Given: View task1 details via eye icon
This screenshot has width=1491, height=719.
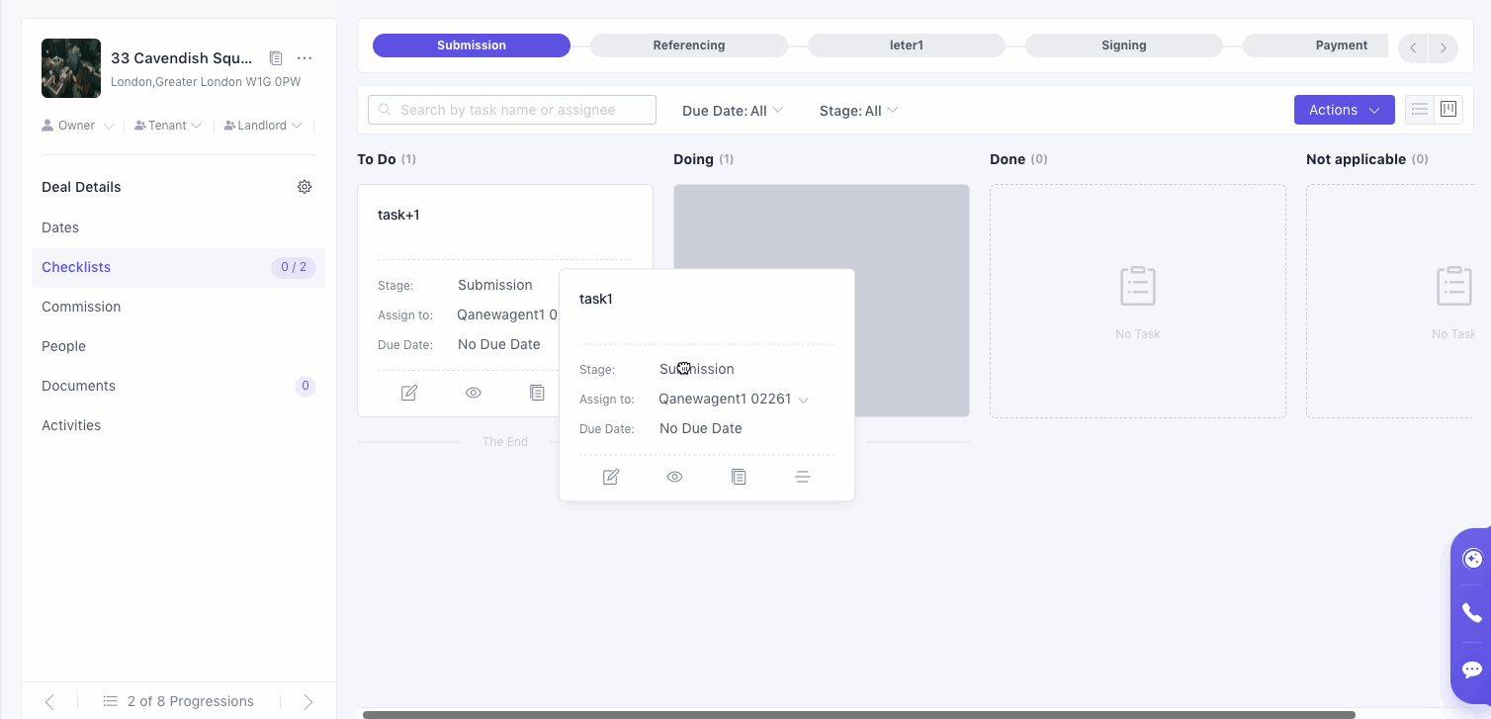Looking at the screenshot, I should pyautogui.click(x=675, y=477).
